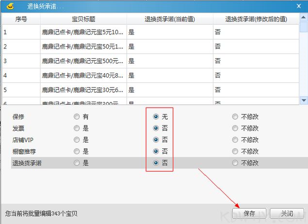Click 退换货承诺(当前值) column header
The height and width of the screenshot is (224, 308).
[170, 19]
